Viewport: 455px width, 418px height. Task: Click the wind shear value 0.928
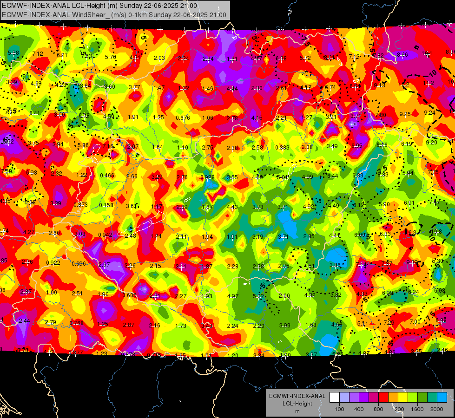click(207, 177)
